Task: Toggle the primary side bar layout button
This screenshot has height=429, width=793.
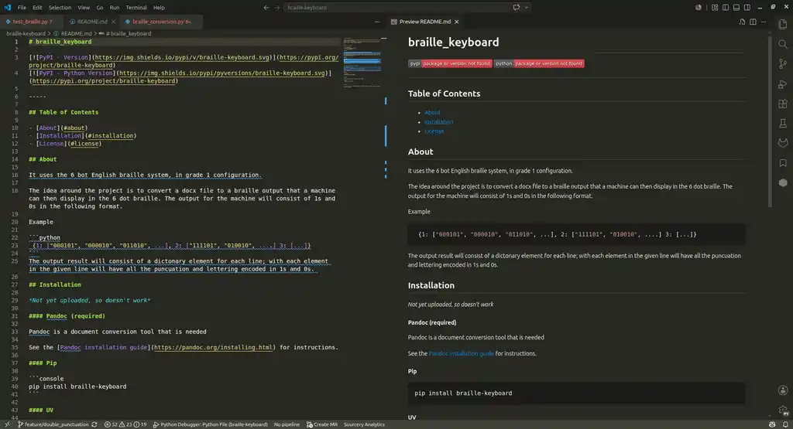Action: click(726, 8)
